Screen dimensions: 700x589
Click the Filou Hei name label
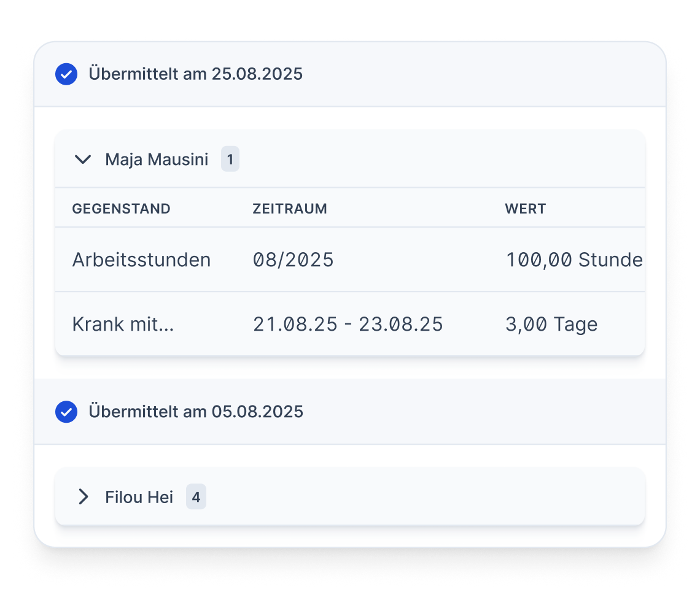139,497
